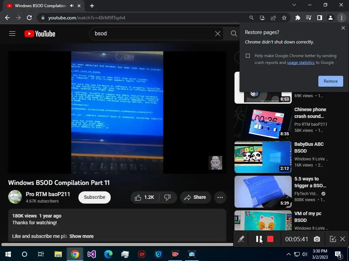349x261 pixels.
Task: Select recorder pen annotation tool
Action: 241,239
